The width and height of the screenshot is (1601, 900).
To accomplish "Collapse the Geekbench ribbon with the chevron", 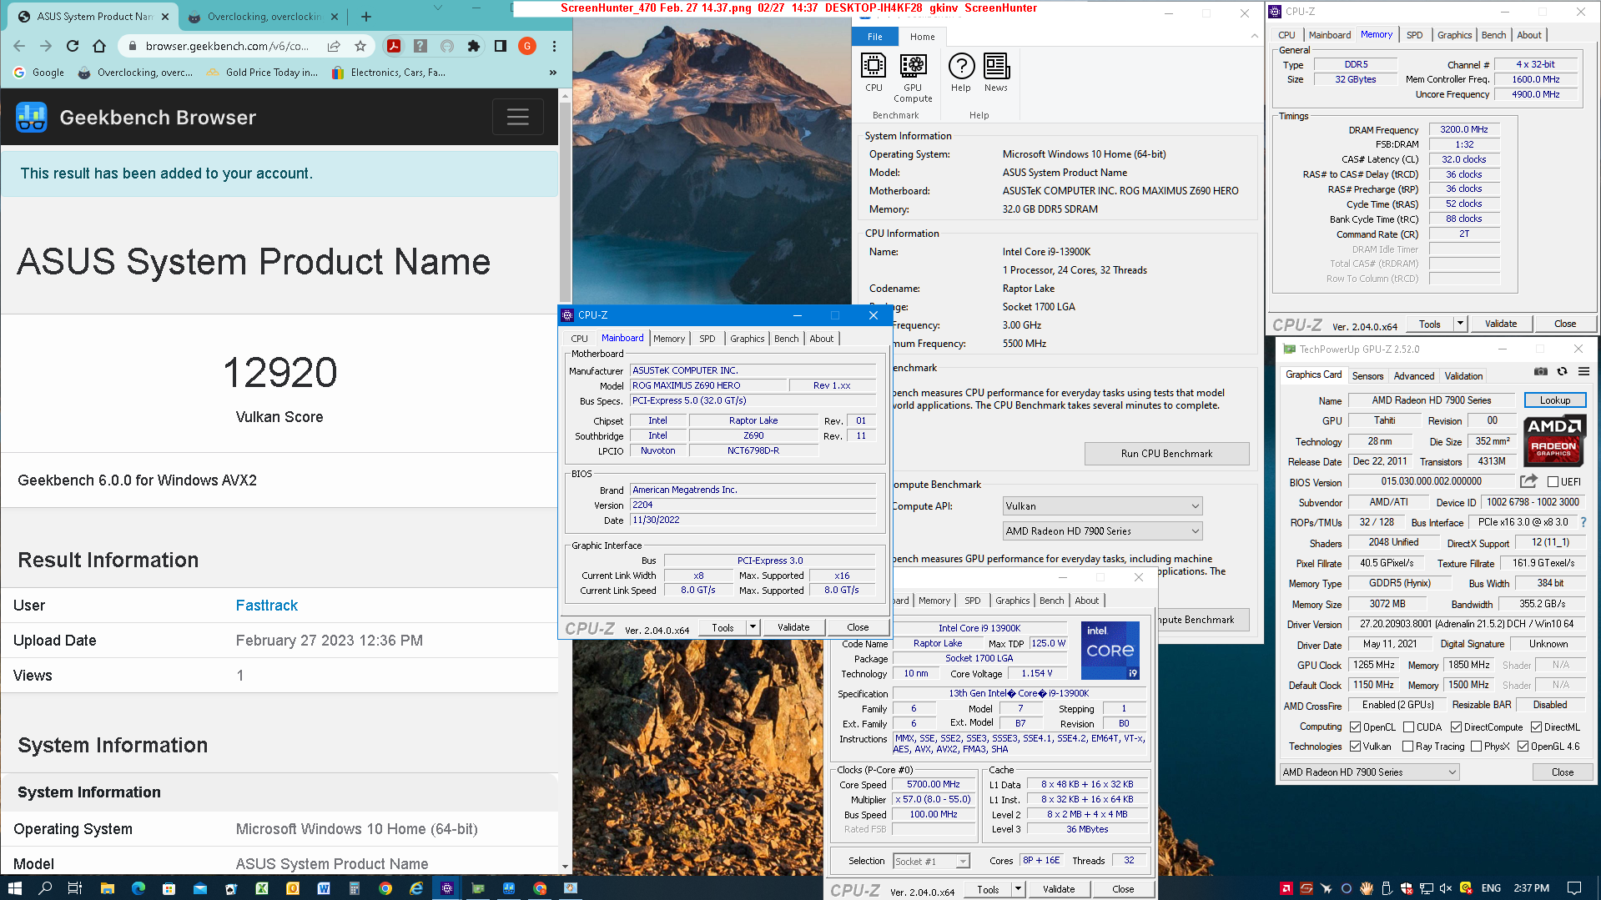I will click(1254, 36).
